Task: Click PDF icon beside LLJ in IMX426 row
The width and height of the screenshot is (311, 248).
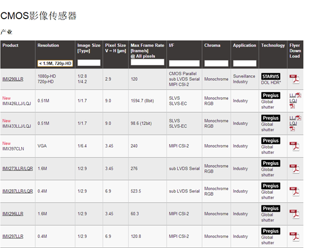Action: point(299,95)
